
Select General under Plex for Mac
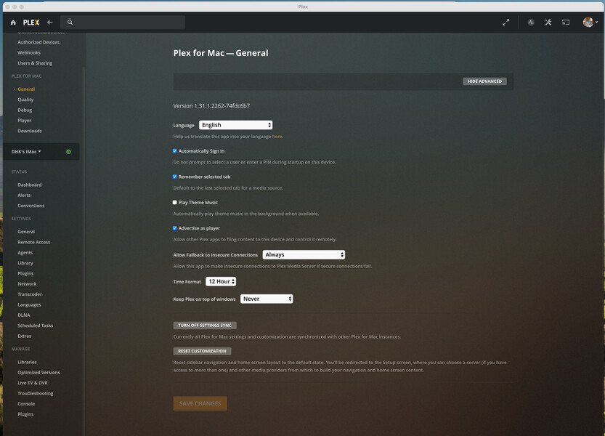point(26,89)
